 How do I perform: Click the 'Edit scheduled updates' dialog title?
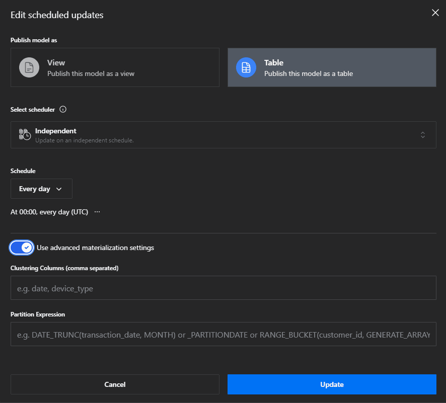pyautogui.click(x=57, y=15)
